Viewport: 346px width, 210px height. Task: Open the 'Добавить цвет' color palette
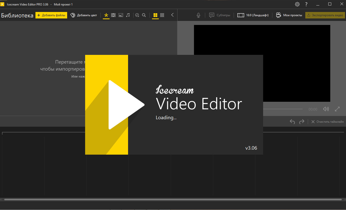click(x=84, y=15)
